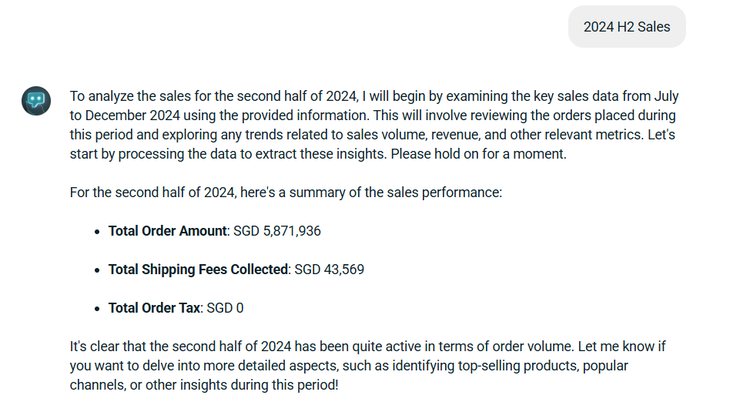730x412 pixels.
Task: Click the chatbot avatar icon
Action: tap(36, 101)
